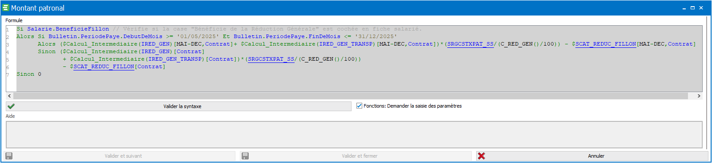Click Salarie.BeneficieFillon on line 1
This screenshot has height=163, width=712.
[68, 29]
